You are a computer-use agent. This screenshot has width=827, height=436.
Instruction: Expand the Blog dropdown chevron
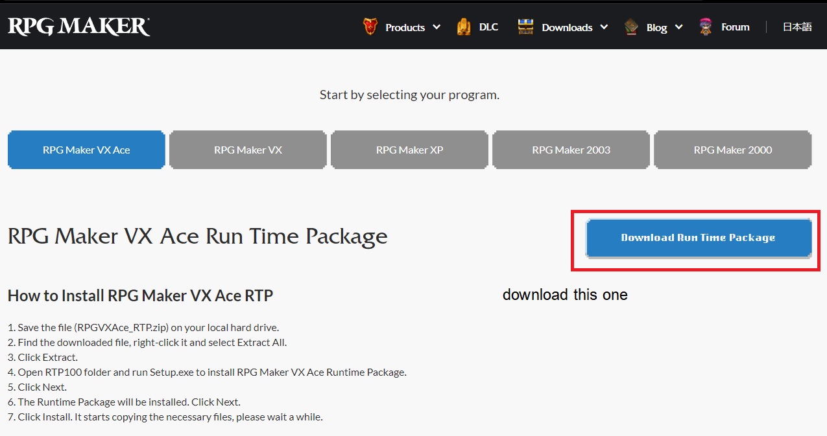678,27
